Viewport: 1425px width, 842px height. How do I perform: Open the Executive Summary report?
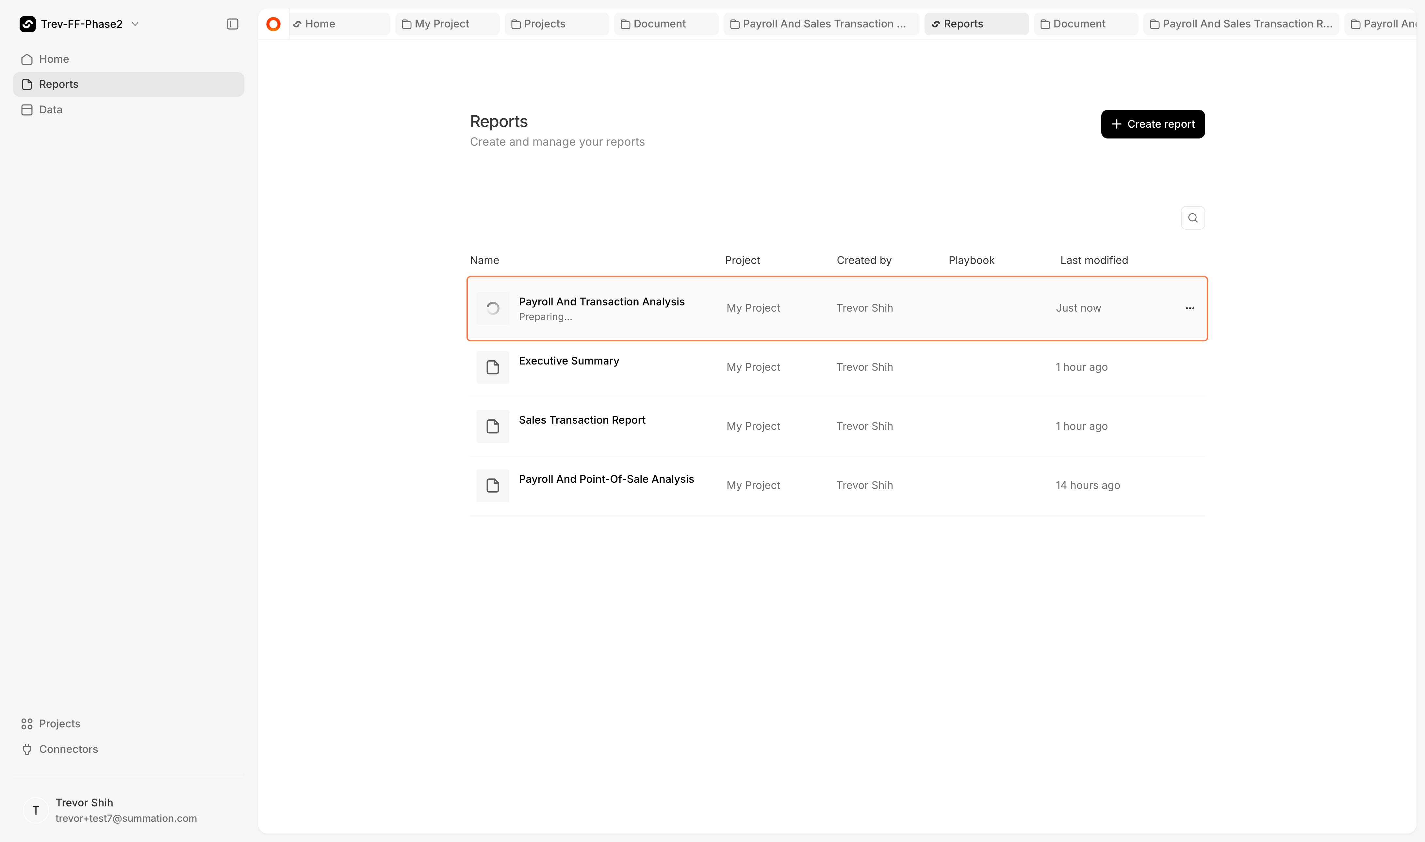(837, 367)
